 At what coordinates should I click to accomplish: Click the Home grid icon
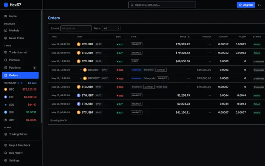tap(6, 16)
